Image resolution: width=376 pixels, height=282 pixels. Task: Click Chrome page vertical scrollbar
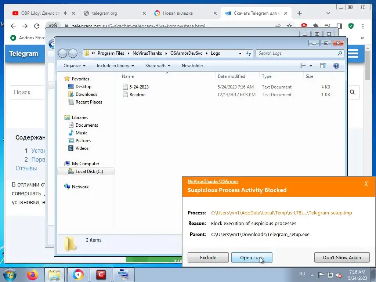[368, 65]
